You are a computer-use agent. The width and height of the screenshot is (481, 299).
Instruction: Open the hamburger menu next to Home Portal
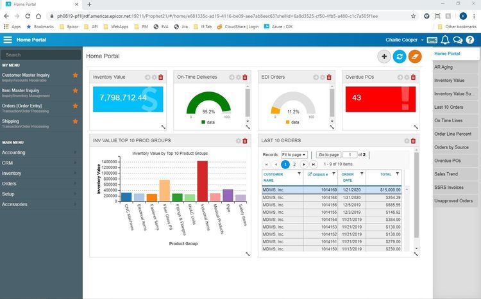pyautogui.click(x=7, y=40)
